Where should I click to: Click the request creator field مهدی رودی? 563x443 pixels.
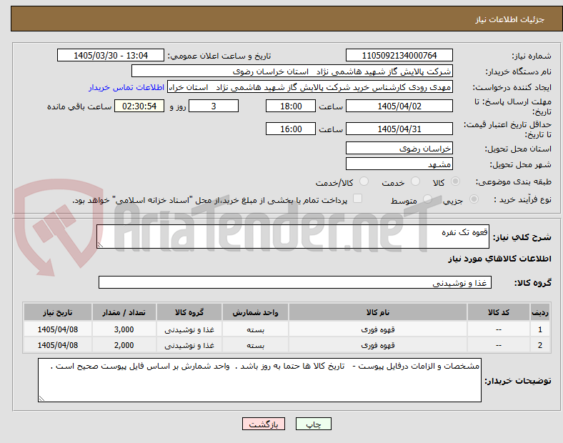[310, 87]
